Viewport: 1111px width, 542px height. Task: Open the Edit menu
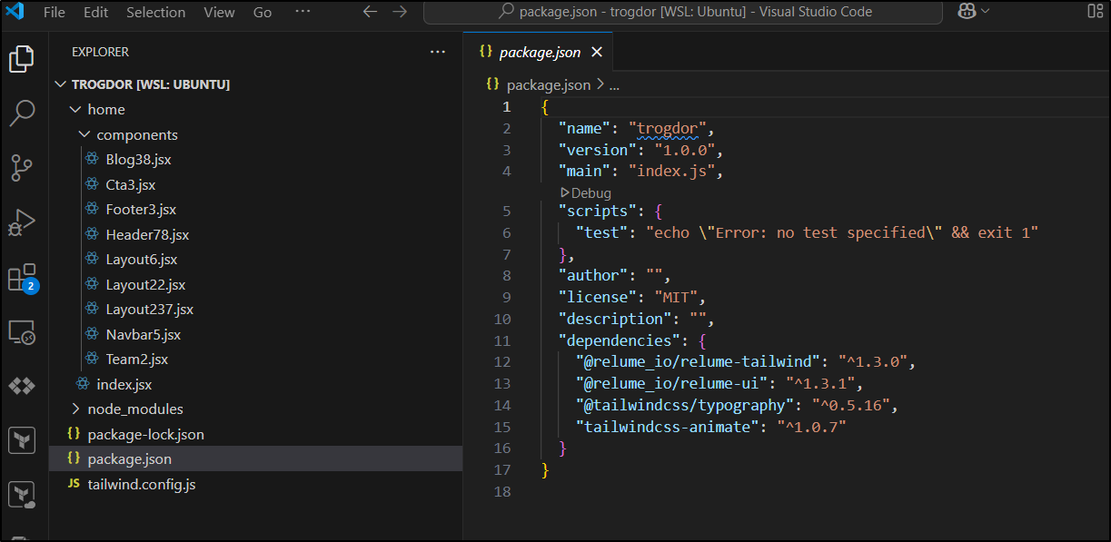click(x=95, y=12)
